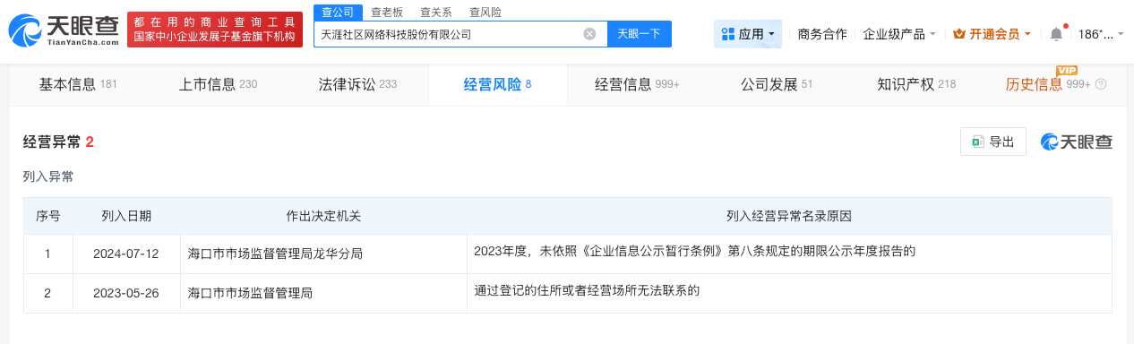Click the help icon beside 历史信息
This screenshot has height=344, width=1134.
click(1101, 85)
